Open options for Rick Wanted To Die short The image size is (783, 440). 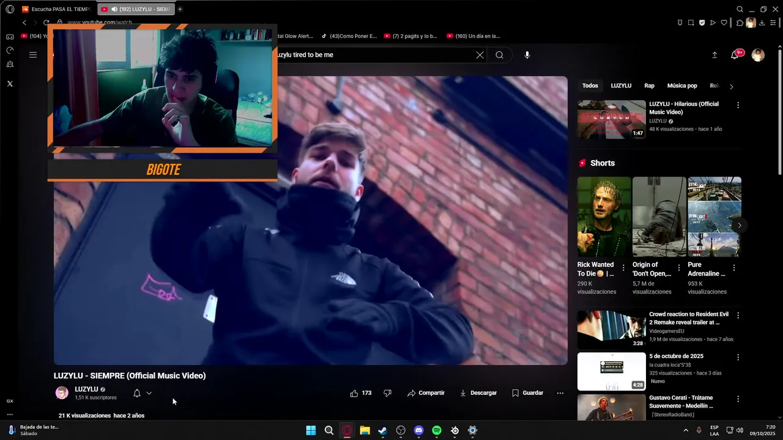click(623, 268)
